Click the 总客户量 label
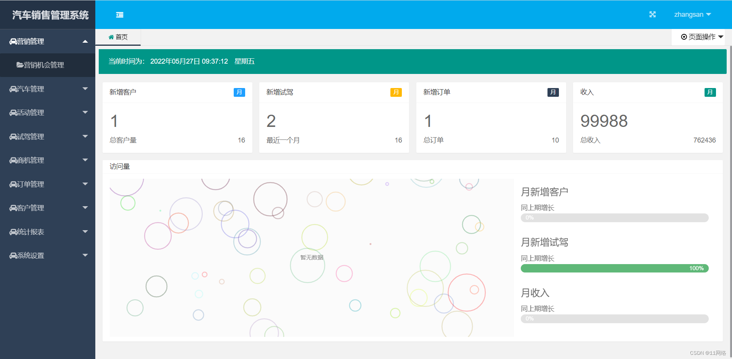This screenshot has height=359, width=732. pyautogui.click(x=123, y=140)
